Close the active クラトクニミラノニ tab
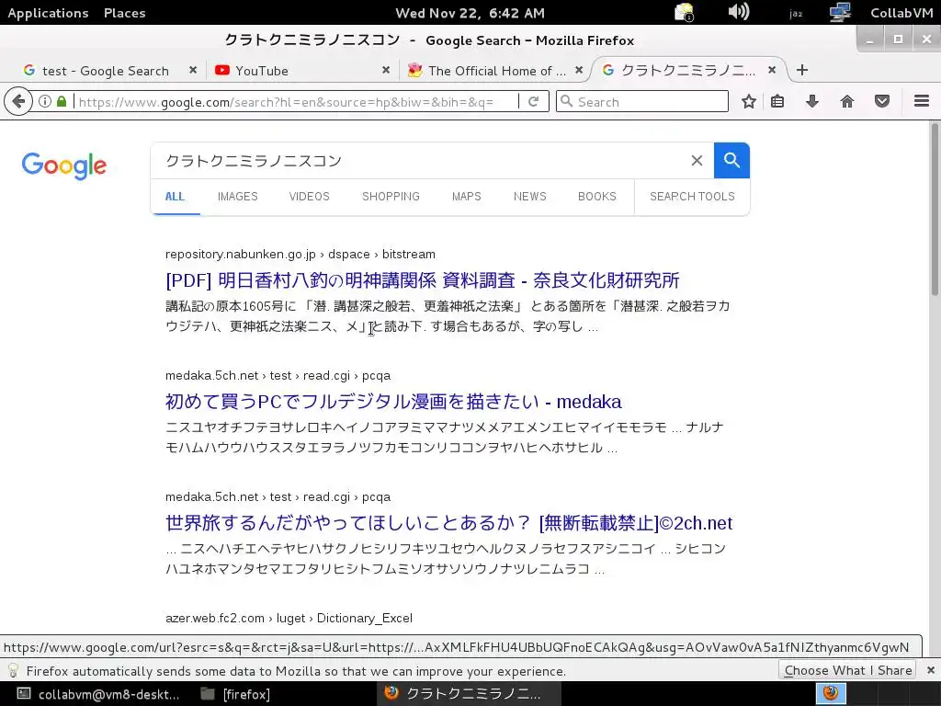The width and height of the screenshot is (941, 706). coord(772,70)
